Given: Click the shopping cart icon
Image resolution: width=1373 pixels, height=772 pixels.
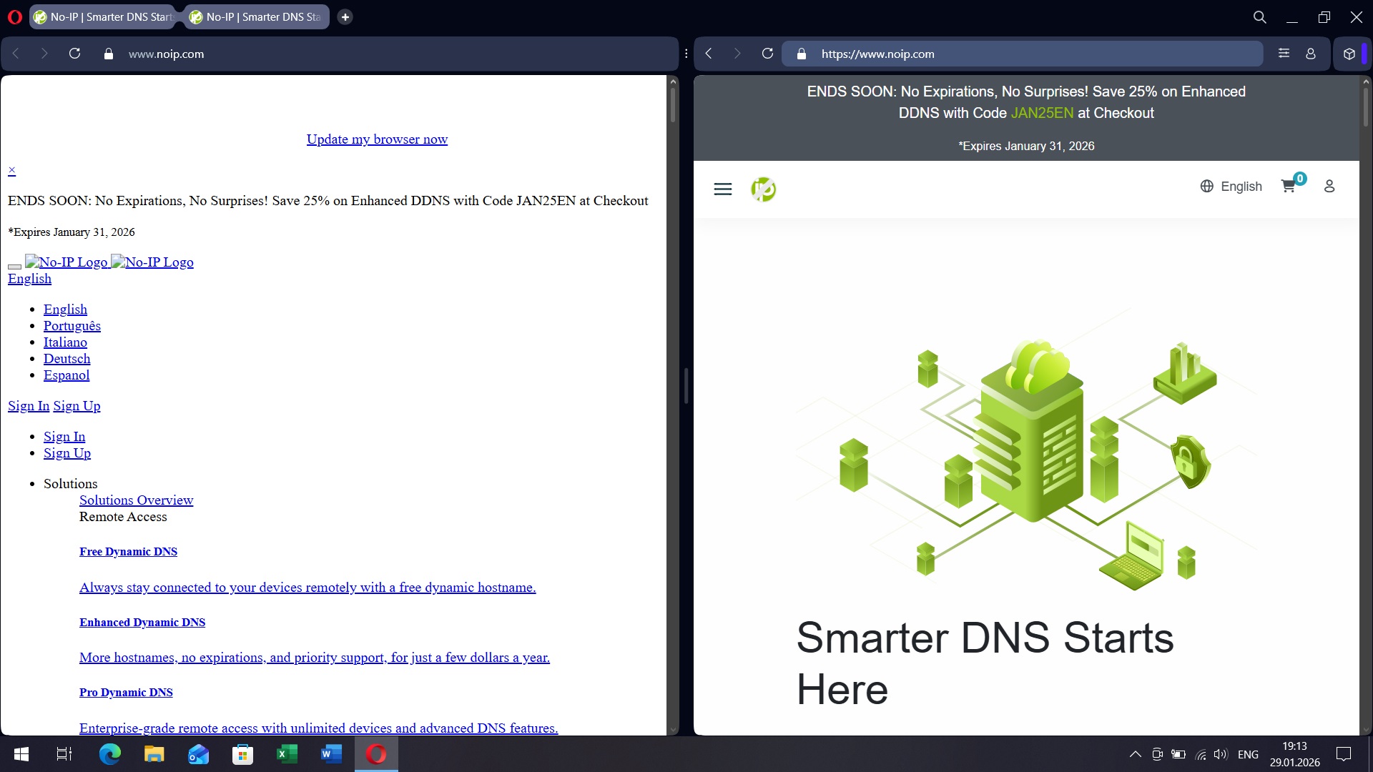Looking at the screenshot, I should coord(1288,186).
